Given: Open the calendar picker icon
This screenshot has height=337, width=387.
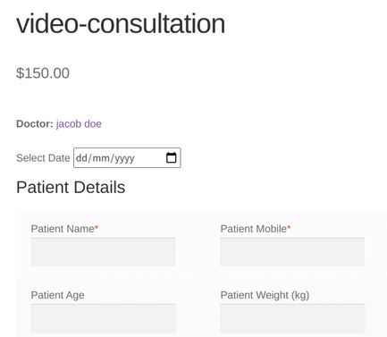Looking at the screenshot, I should [x=171, y=157].
